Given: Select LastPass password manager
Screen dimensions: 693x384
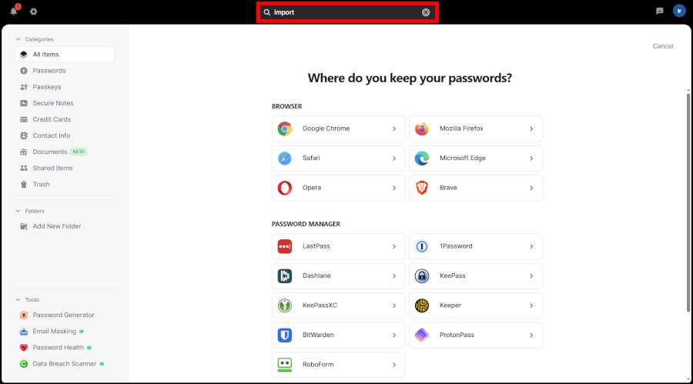Looking at the screenshot, I should 338,246.
